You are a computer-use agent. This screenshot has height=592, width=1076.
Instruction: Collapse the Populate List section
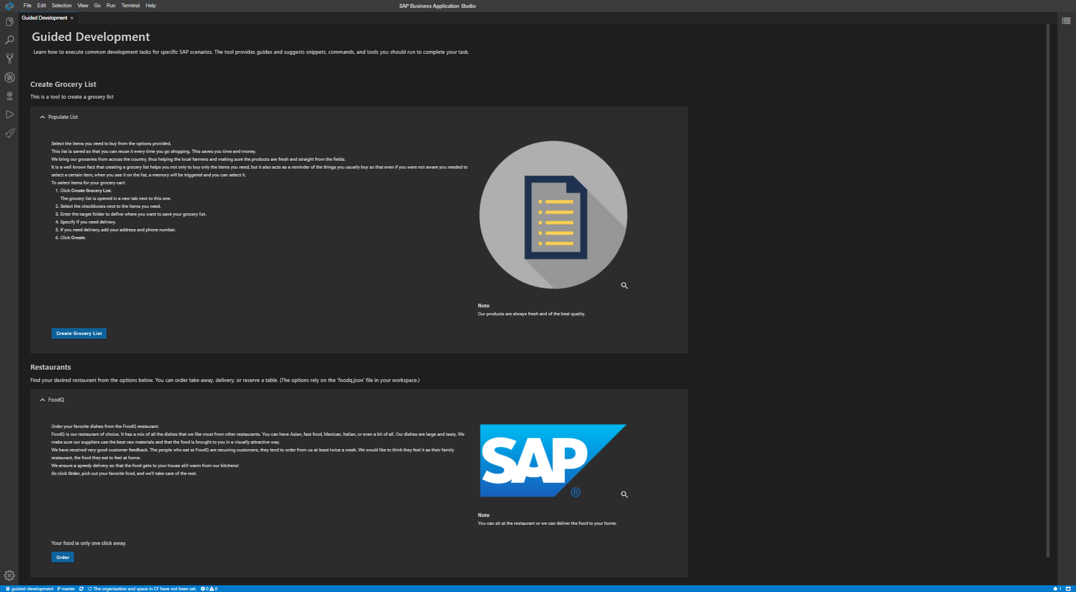[43, 117]
